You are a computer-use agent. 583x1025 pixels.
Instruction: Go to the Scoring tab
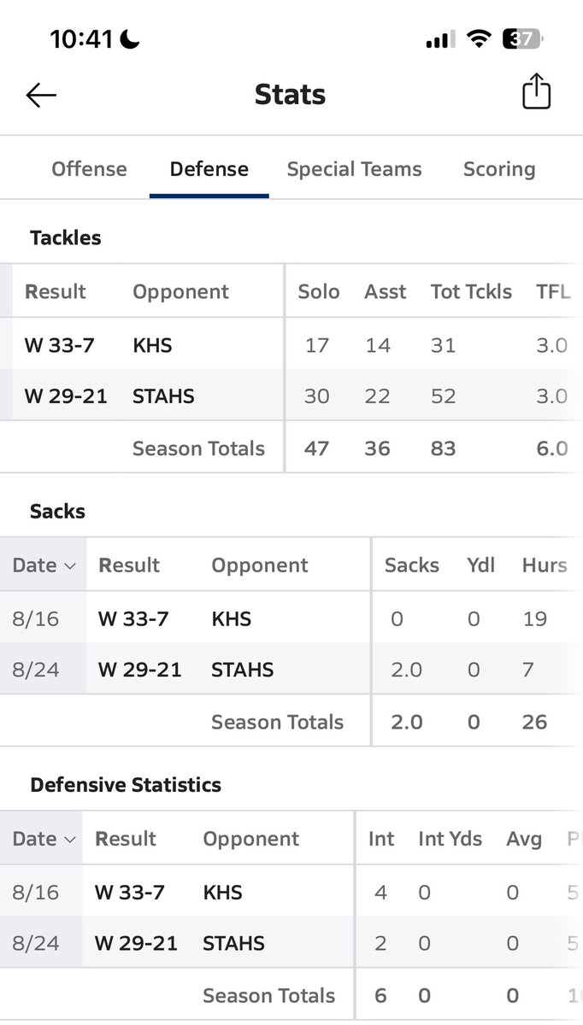tap(499, 169)
